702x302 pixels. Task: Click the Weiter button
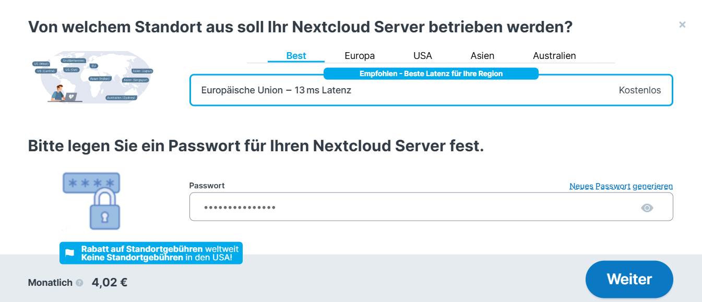629,279
